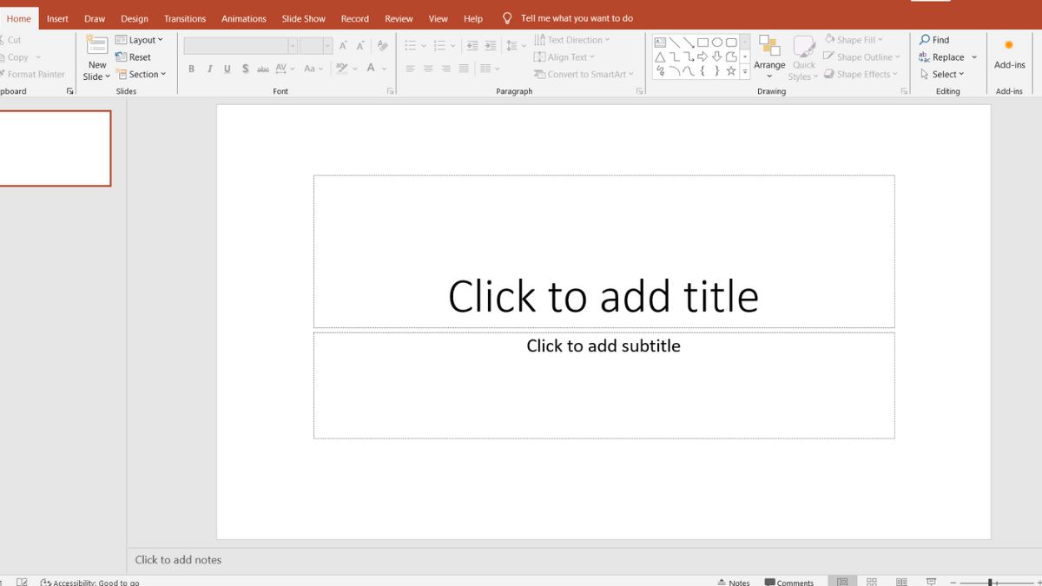Image resolution: width=1042 pixels, height=586 pixels.
Task: Choose the oval shape in Drawing
Action: (717, 42)
